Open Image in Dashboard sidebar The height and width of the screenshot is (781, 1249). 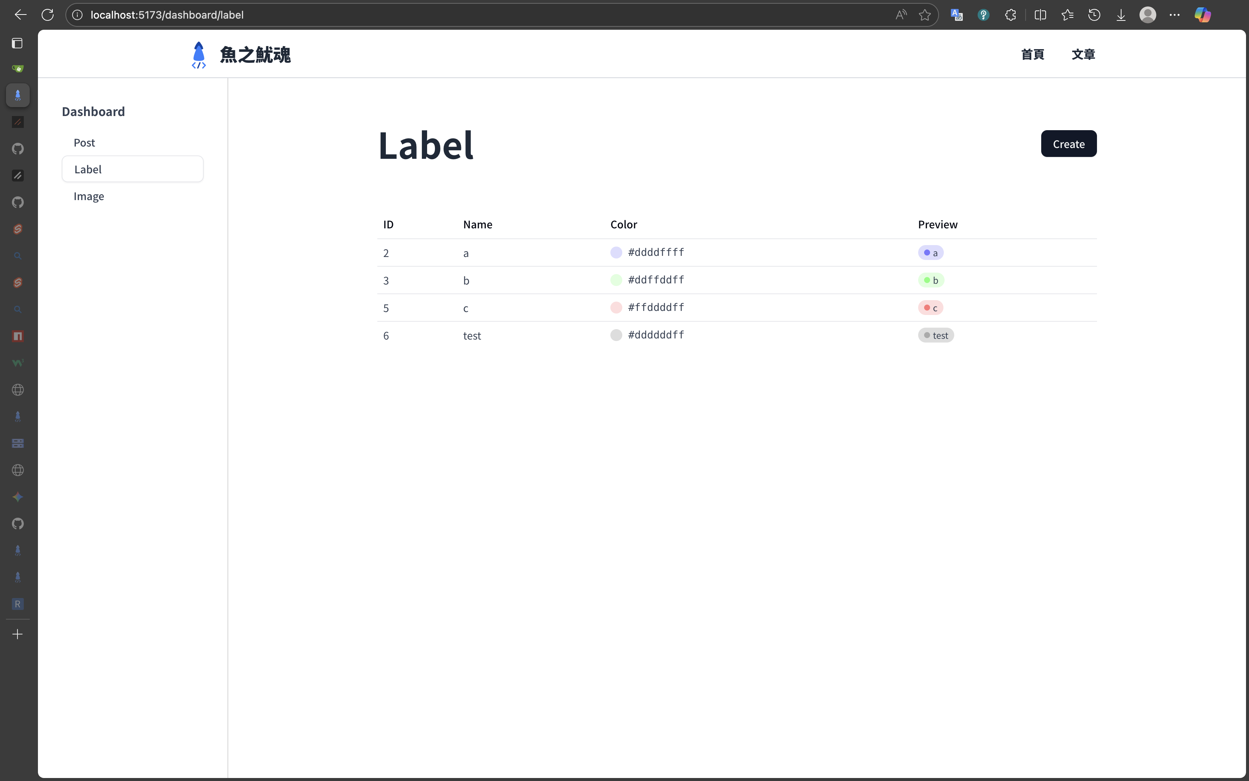[x=89, y=196]
